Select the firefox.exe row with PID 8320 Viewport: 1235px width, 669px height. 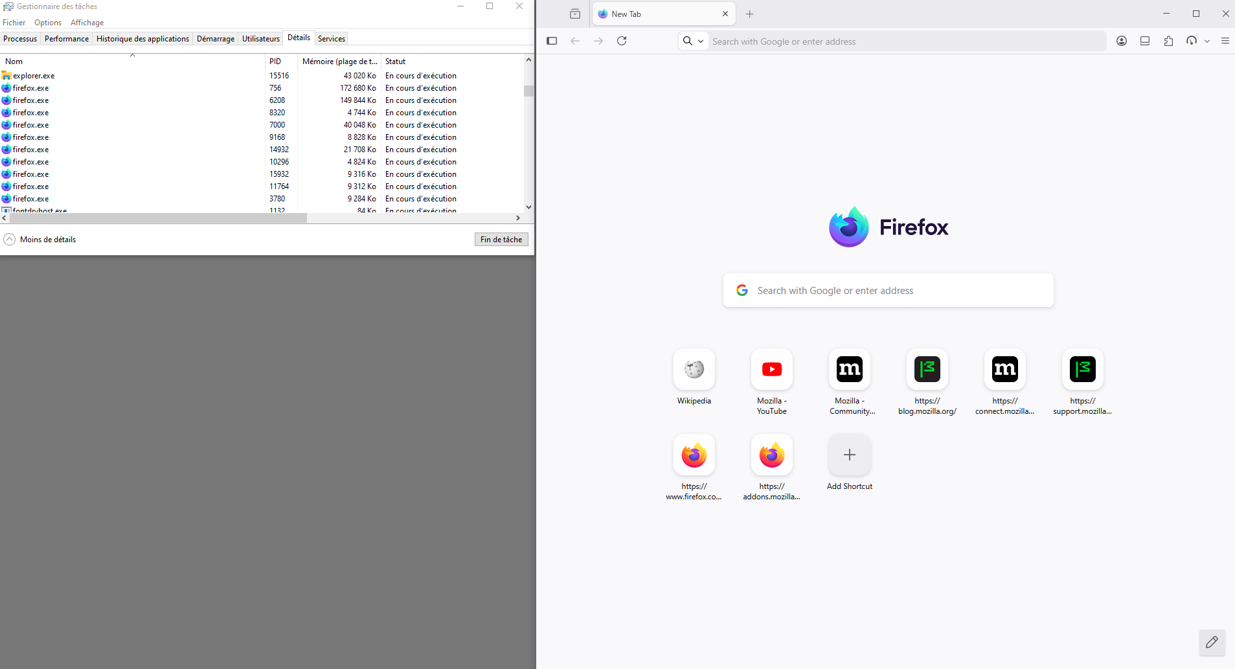coord(262,113)
